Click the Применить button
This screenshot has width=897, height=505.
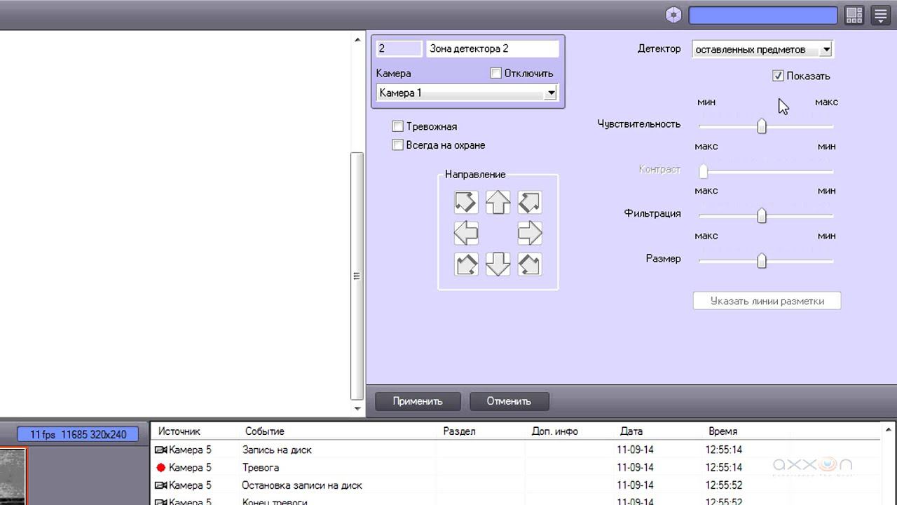pos(418,401)
